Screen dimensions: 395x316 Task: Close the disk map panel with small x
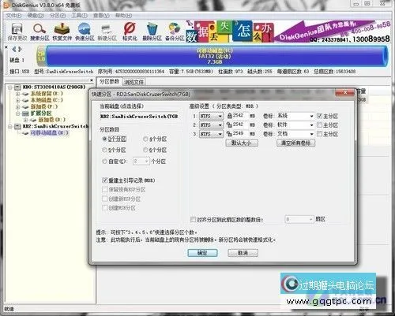click(x=6, y=47)
